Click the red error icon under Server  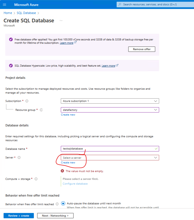(x=62, y=171)
